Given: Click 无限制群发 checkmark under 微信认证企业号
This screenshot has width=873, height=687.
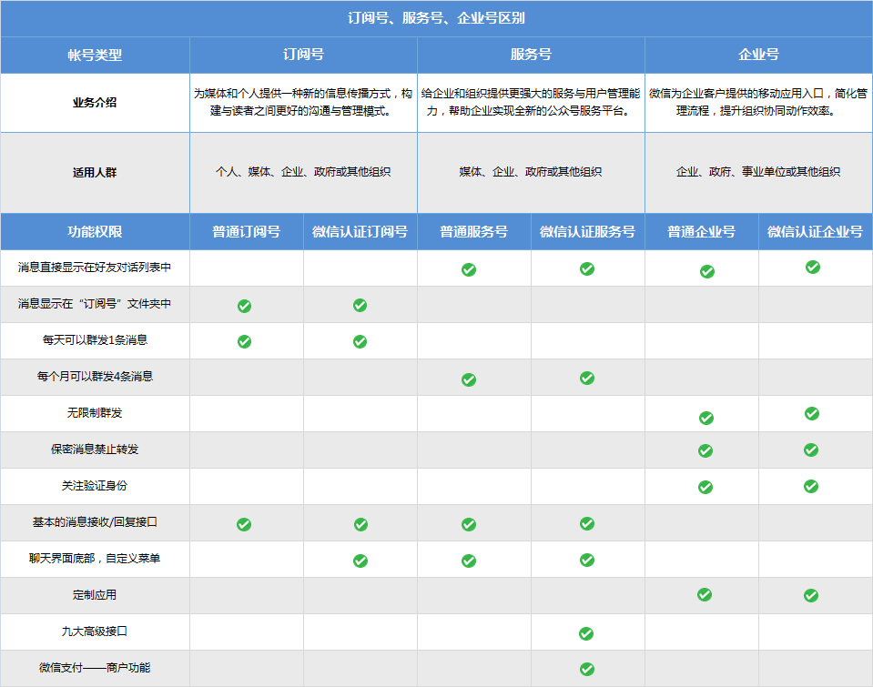Looking at the screenshot, I should (812, 413).
